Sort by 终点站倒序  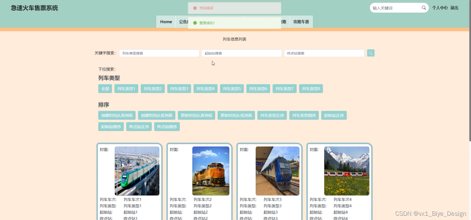coord(167,127)
